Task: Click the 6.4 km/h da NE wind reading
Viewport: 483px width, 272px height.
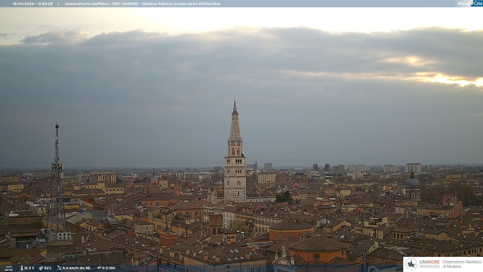Action: 76,268
